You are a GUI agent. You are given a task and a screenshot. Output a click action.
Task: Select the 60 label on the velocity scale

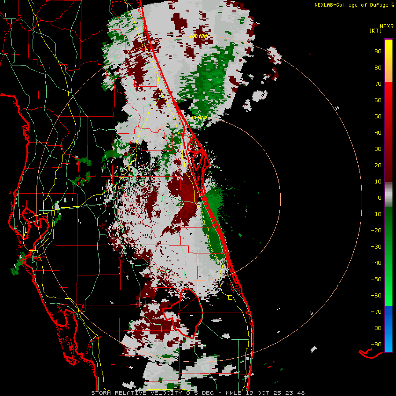(378, 100)
